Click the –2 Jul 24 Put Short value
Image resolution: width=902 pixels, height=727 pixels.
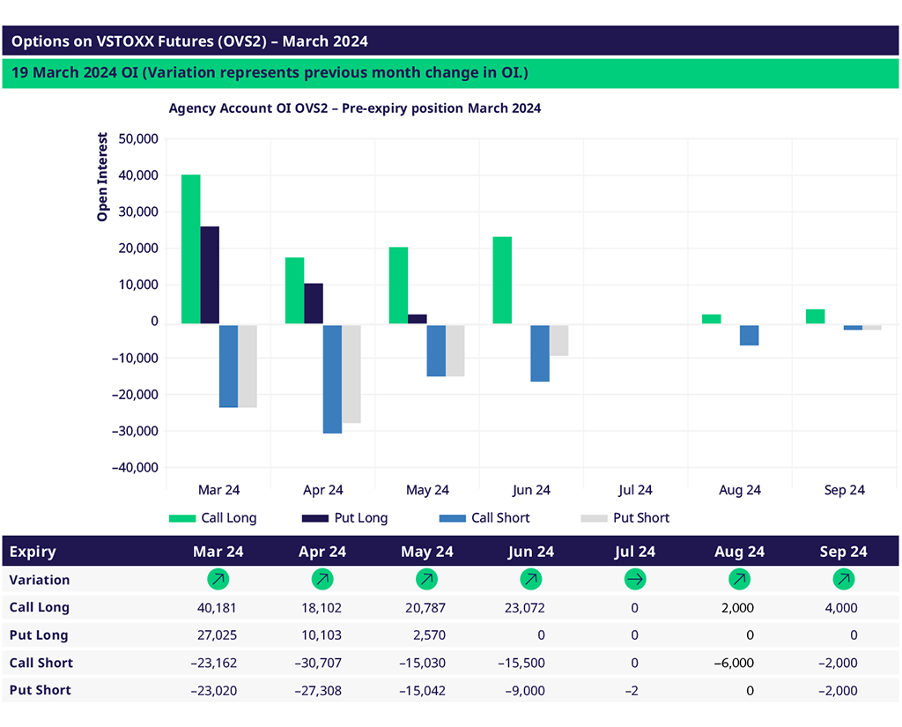[632, 691]
